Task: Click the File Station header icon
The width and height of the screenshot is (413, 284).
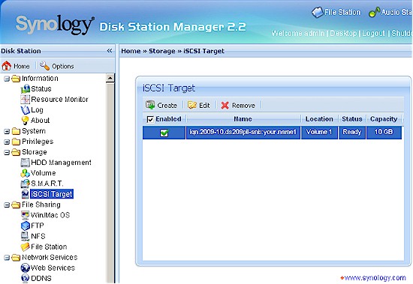Action: click(x=317, y=12)
